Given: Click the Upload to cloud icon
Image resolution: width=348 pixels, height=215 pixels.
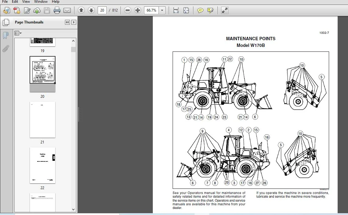Looking at the screenshot, I should (37, 10).
